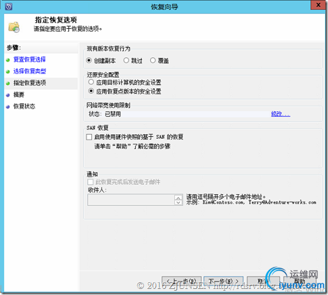
Task: Click the recovery wizard title bar icon
Action: 9,7
